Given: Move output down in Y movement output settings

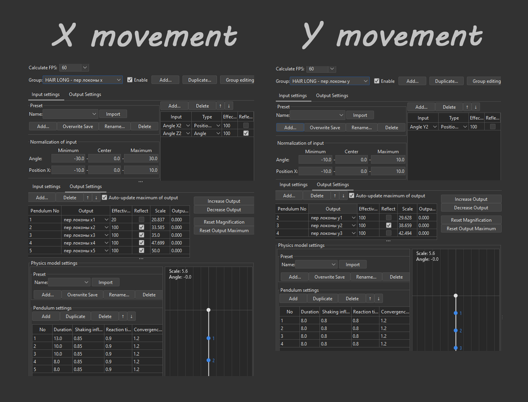Looking at the screenshot, I should [343, 195].
